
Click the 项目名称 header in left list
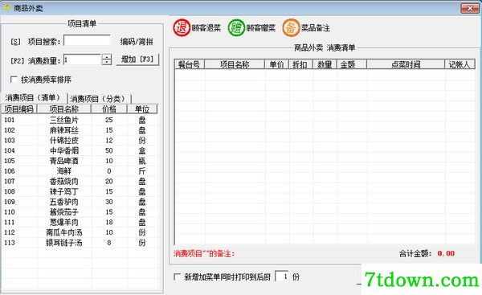tap(64, 109)
